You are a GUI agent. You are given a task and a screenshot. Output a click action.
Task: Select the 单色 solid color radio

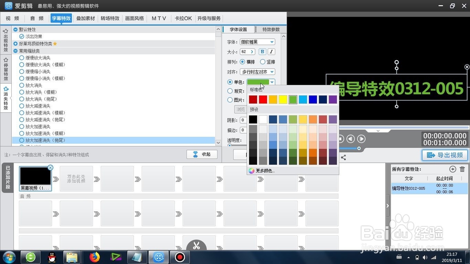230,82
